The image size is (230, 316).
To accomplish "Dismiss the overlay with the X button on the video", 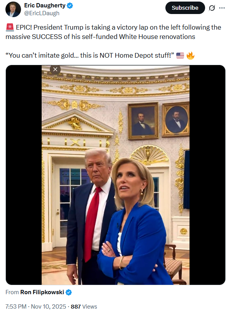I will point(55,69).
